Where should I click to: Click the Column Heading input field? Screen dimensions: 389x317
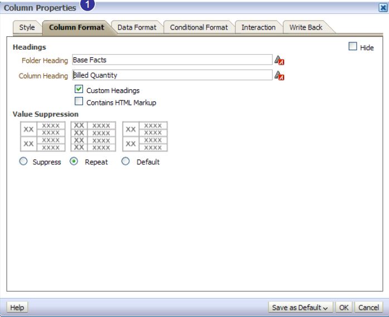coord(172,75)
